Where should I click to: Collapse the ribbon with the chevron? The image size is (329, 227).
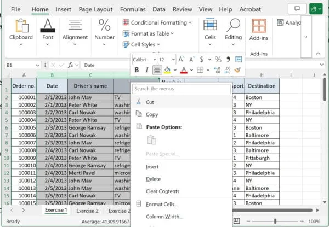[318, 54]
